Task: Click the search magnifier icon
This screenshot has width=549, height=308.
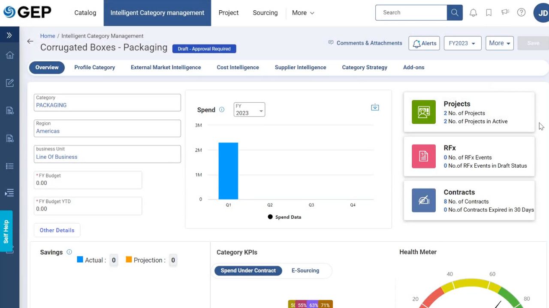Action: pyautogui.click(x=455, y=13)
